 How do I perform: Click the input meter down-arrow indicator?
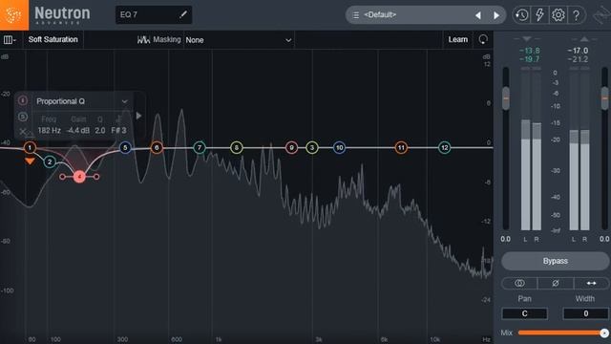pos(527,39)
